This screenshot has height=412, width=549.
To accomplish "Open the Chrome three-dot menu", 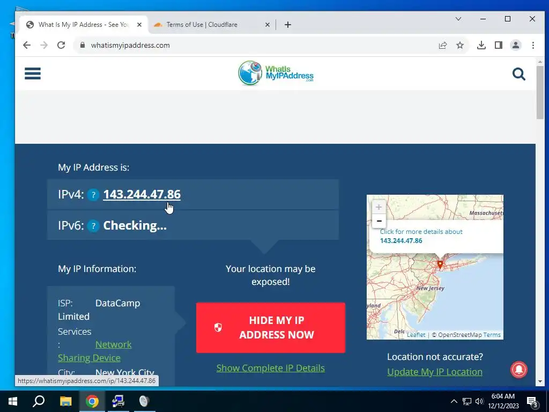I will pyautogui.click(x=533, y=45).
